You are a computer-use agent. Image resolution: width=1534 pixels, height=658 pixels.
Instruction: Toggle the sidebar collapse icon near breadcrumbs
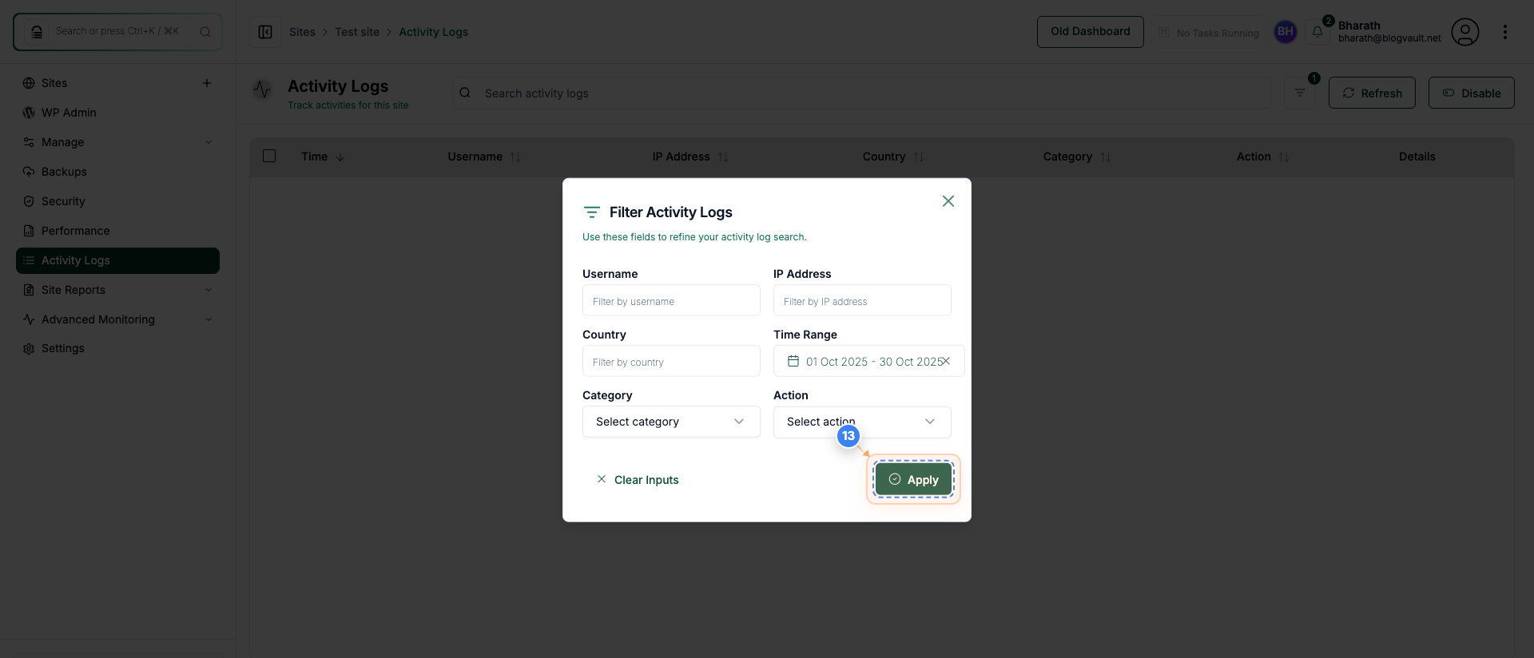pyautogui.click(x=264, y=32)
